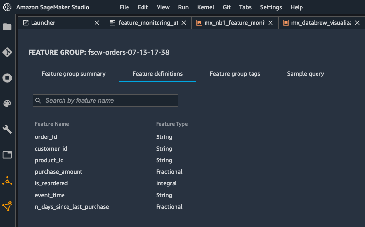Select the n_days_since_last_purchase feature row
This screenshot has height=227, width=365.
(154, 207)
